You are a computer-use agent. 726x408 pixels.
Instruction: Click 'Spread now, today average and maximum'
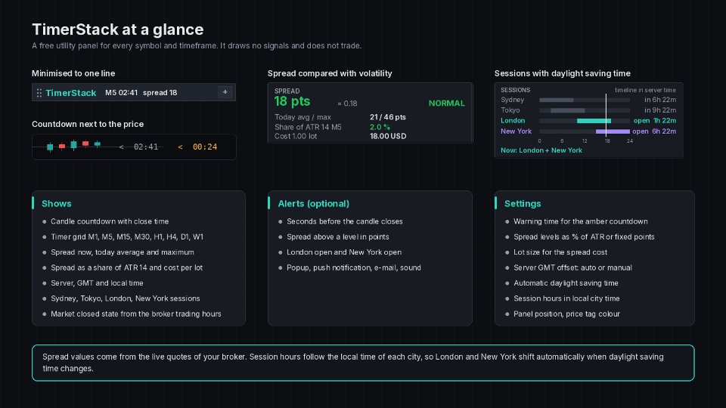pyautogui.click(x=123, y=252)
